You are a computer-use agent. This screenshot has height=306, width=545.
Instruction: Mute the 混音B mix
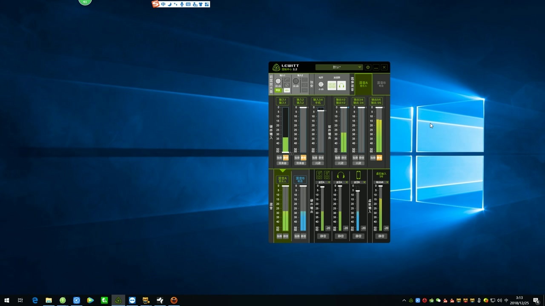pyautogui.click(x=303, y=236)
